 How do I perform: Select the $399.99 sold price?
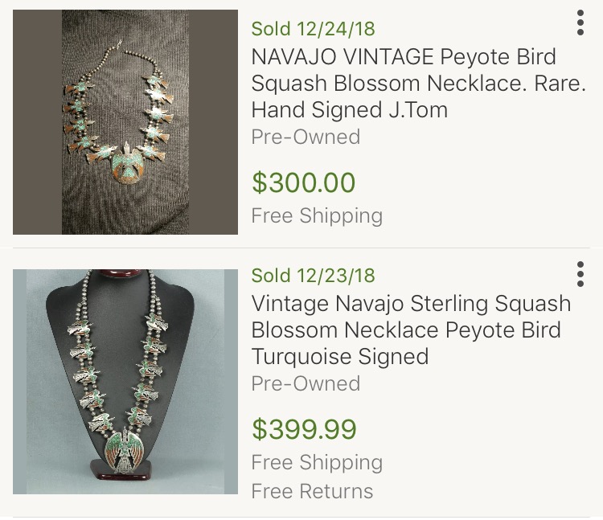[x=303, y=428]
